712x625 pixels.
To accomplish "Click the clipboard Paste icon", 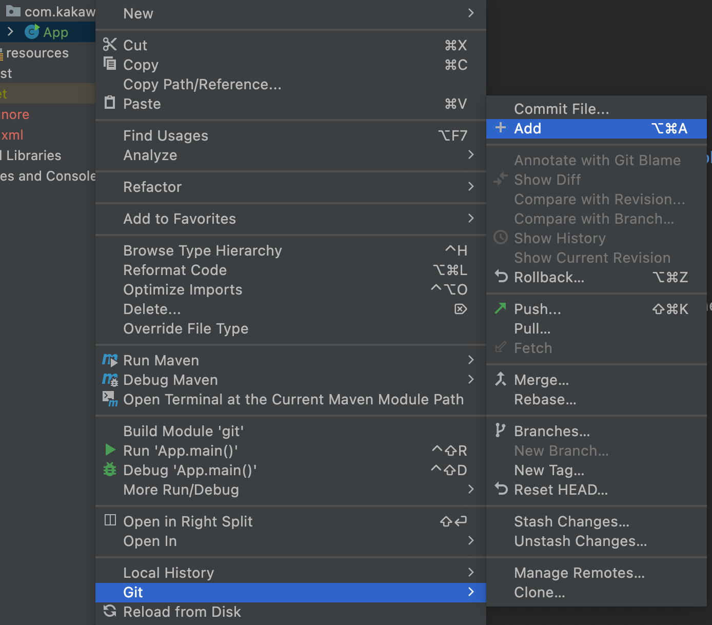I will tap(109, 103).
